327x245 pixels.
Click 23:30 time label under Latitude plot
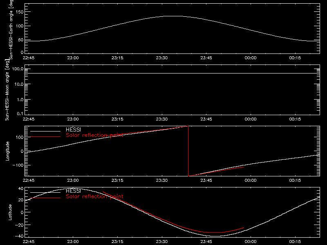[162, 241]
